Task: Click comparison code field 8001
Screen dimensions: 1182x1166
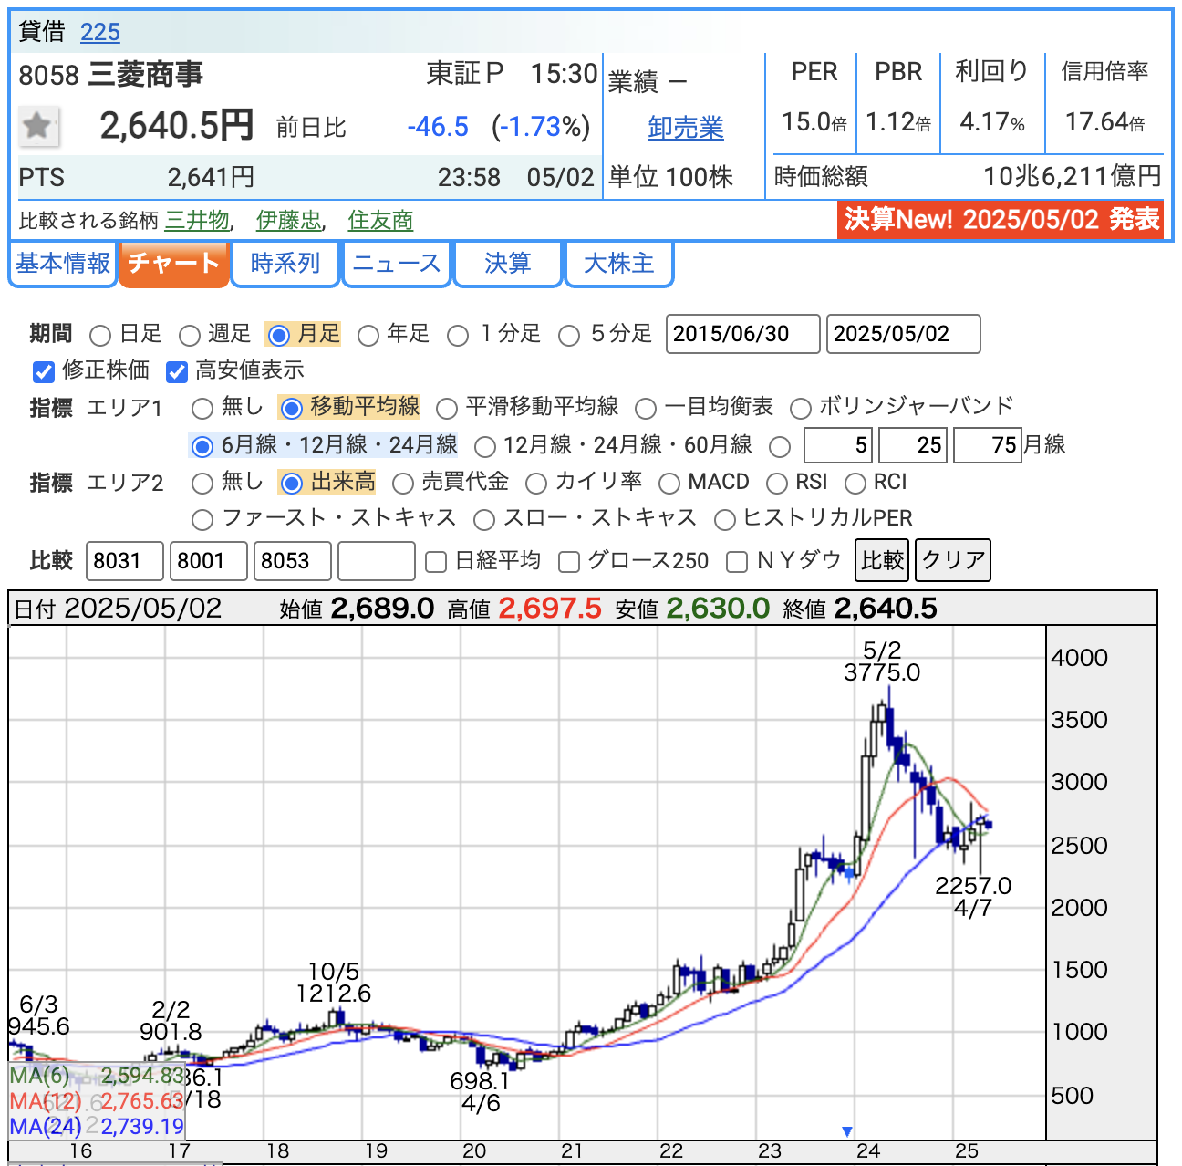Action: (x=209, y=561)
